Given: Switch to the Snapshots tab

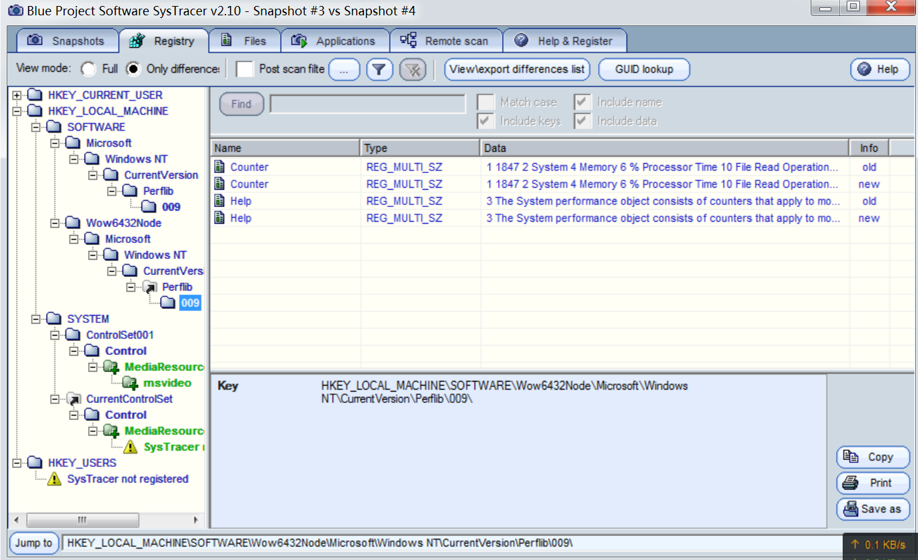Looking at the screenshot, I should 67,41.
